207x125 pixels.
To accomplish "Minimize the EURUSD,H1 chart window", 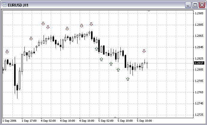I will (188, 5).
